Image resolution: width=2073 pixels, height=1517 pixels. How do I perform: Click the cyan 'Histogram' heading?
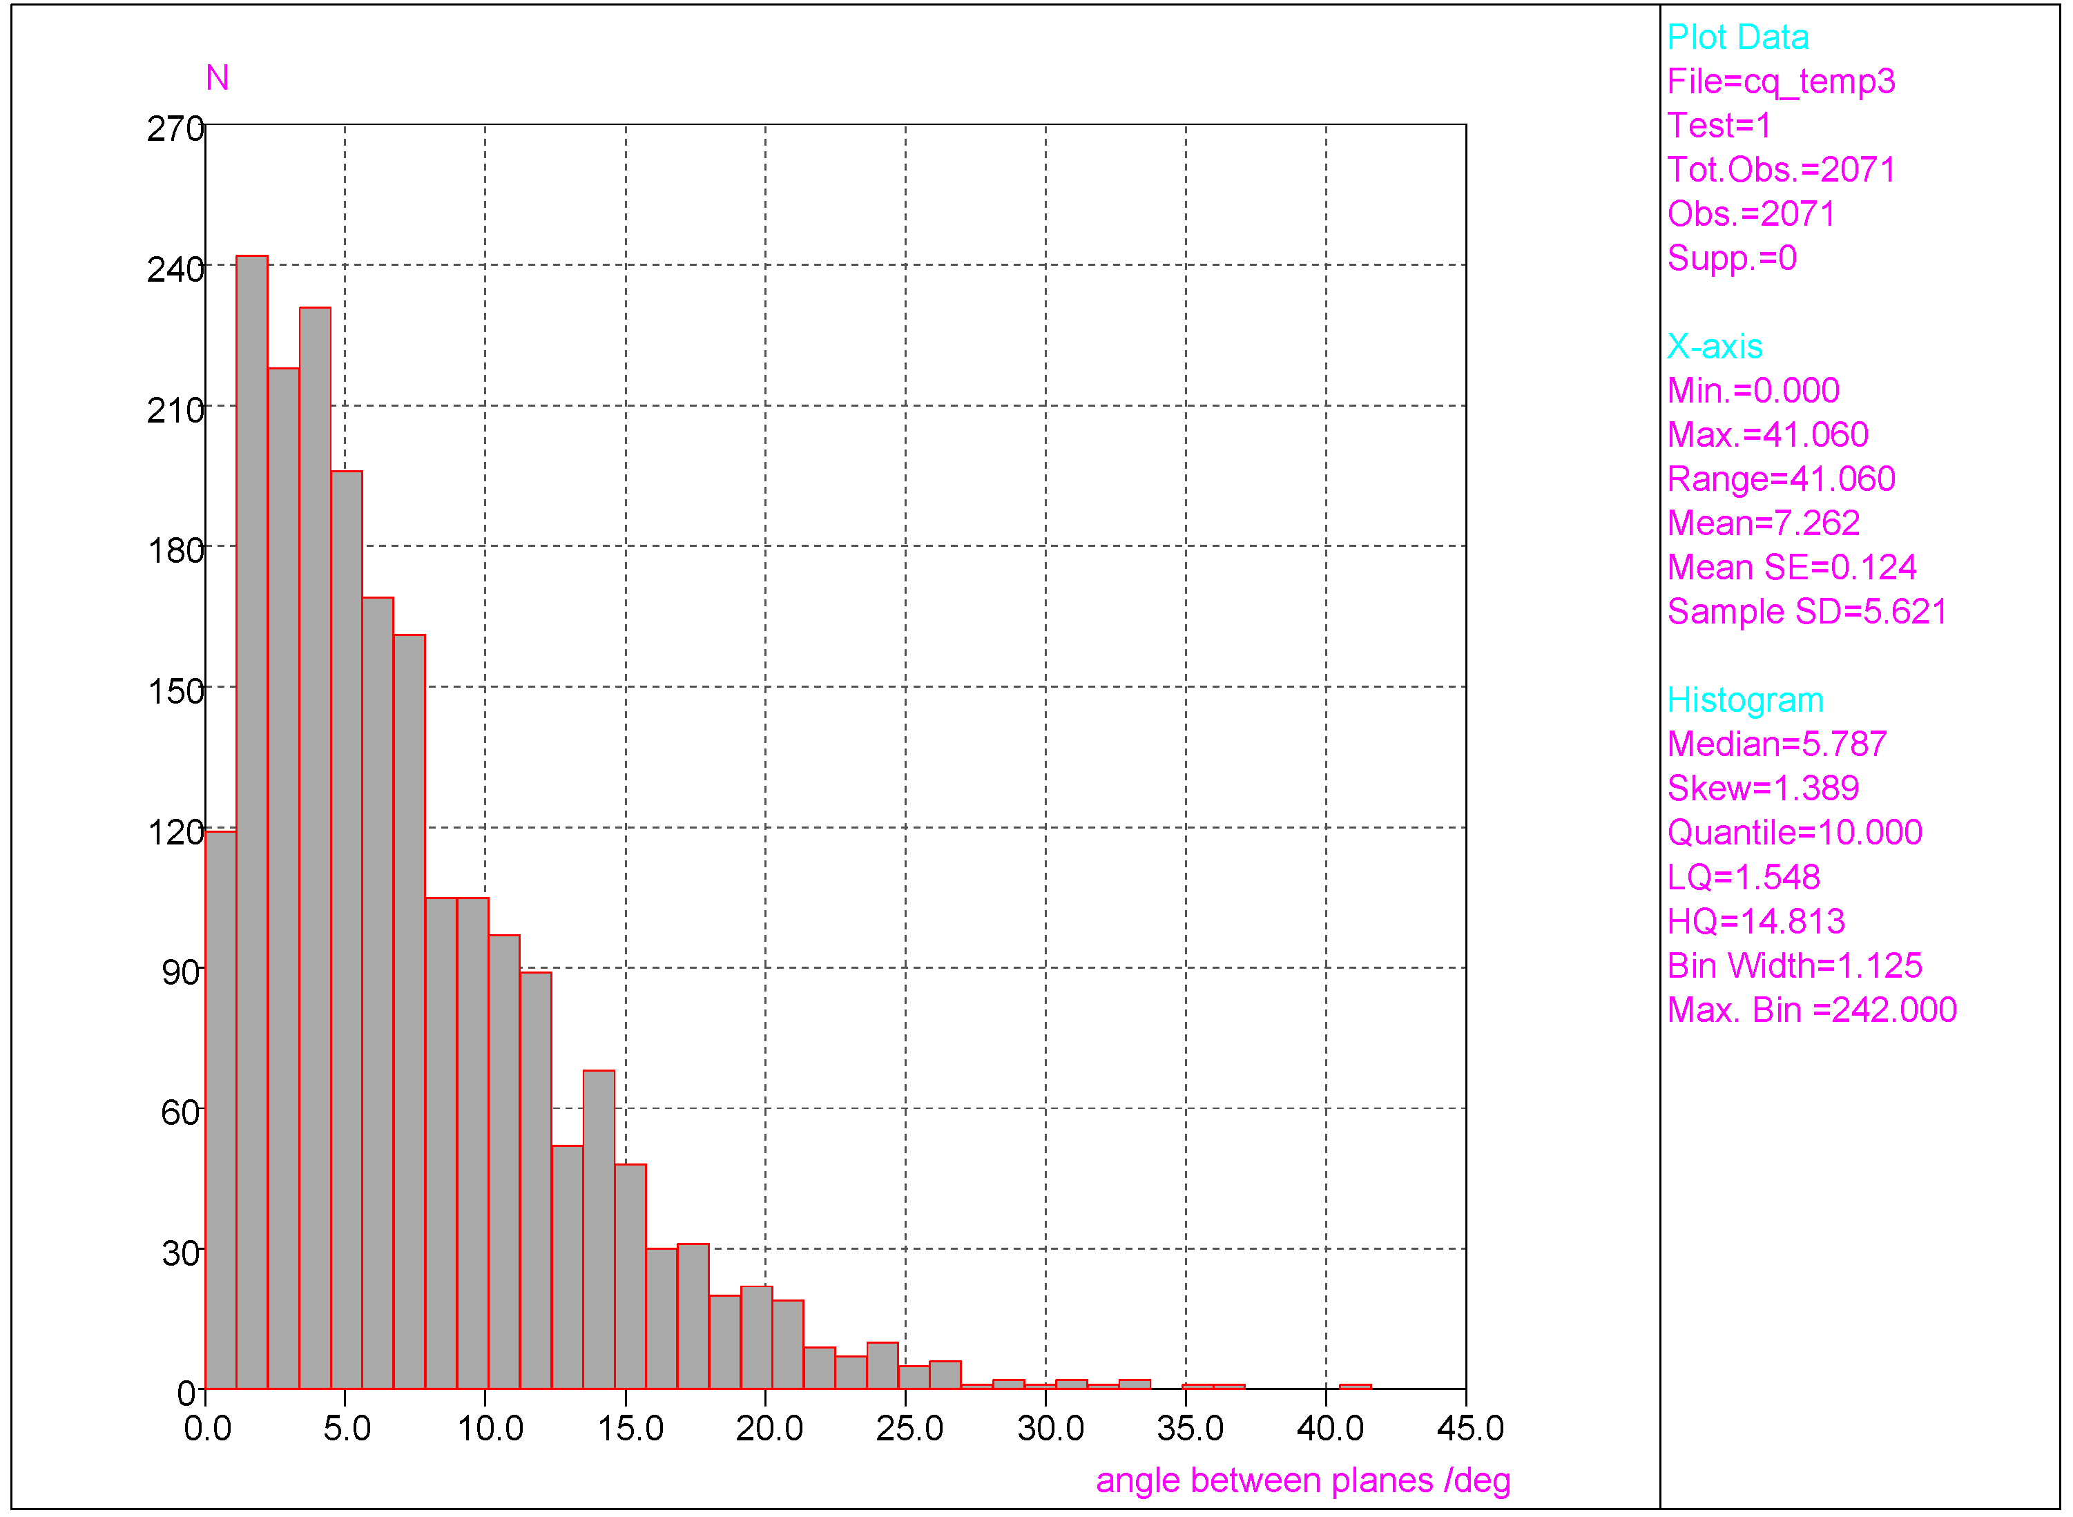tap(1745, 699)
